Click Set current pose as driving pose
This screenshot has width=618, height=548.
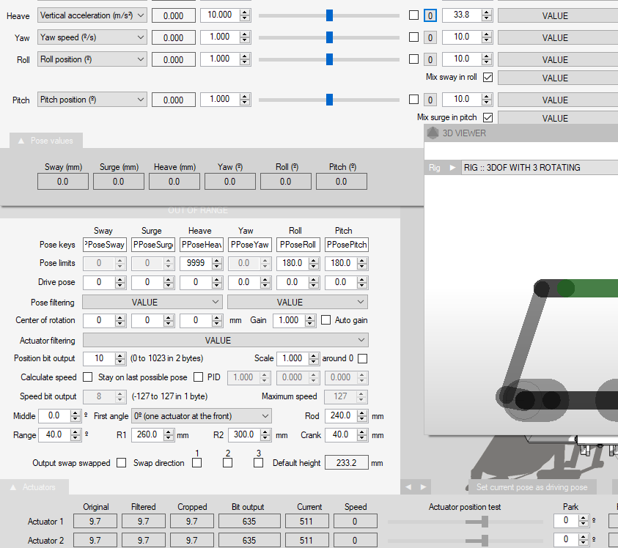(531, 487)
